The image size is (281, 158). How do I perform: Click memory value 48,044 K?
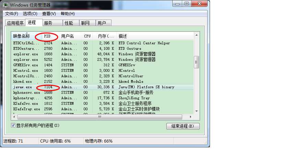coord(106,54)
